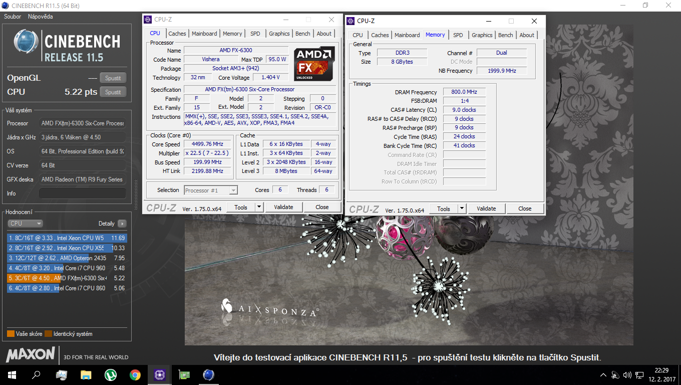681x385 pixels.
Task: Switch to About tab in right CPU-Z
Action: click(x=527, y=35)
